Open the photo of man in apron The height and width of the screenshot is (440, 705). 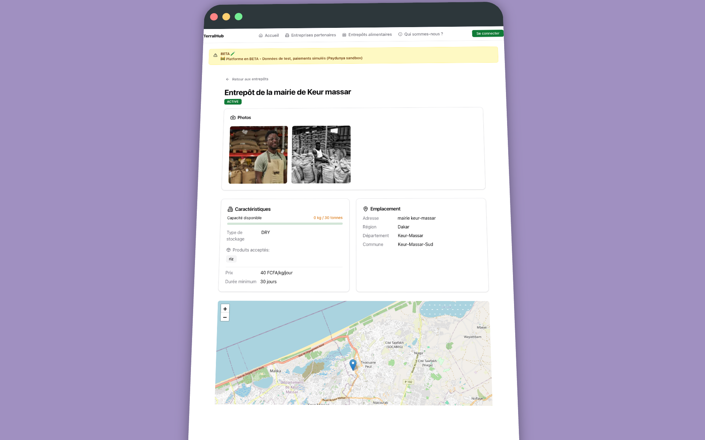[258, 155]
